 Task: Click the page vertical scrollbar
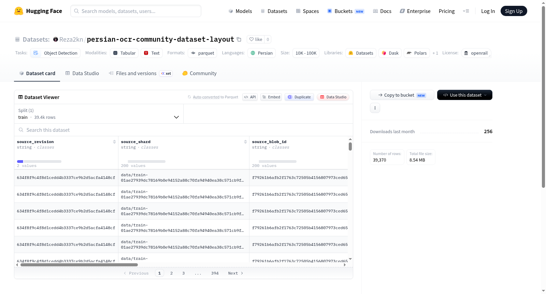coord(543,97)
